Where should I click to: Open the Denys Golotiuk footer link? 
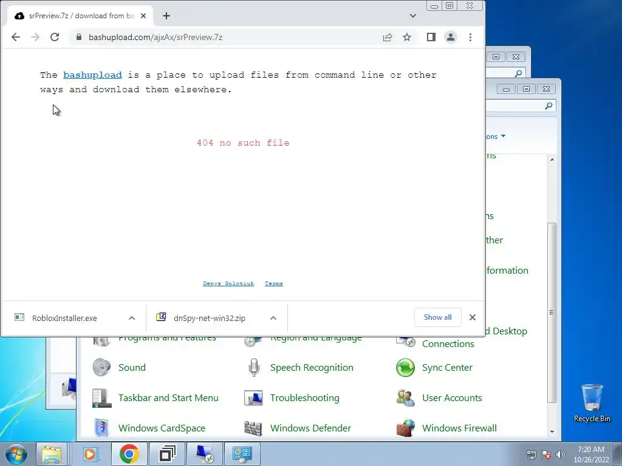pos(228,284)
